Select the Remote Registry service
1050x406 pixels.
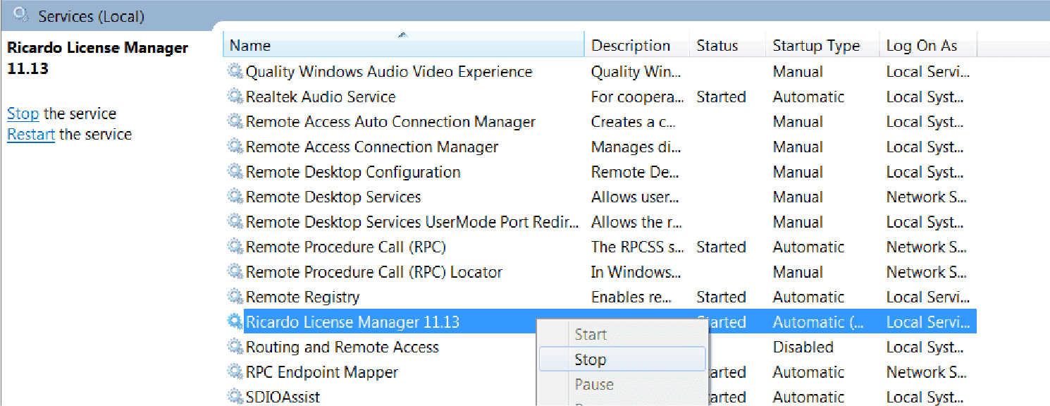pos(600,297)
